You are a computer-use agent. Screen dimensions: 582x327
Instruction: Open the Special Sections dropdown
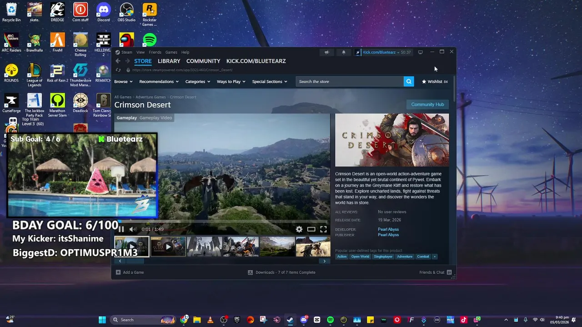[270, 82]
